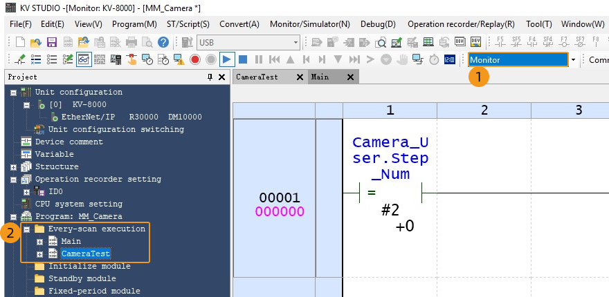Close the CameraTest tab

299,77
